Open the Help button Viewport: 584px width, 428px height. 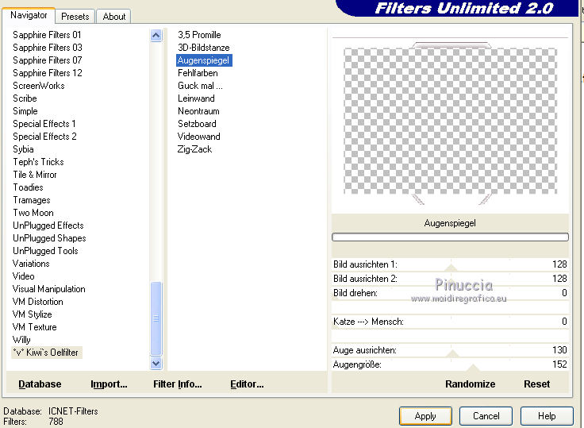(547, 416)
